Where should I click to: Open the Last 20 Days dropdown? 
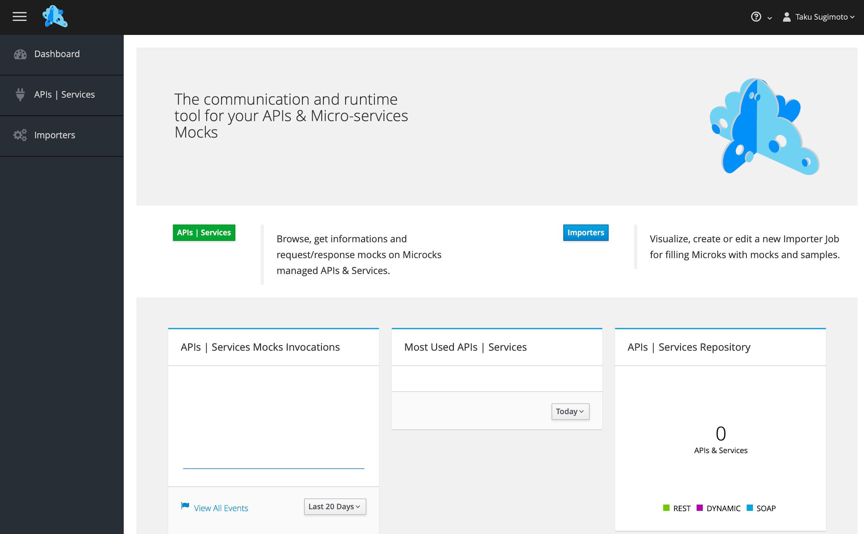point(335,507)
